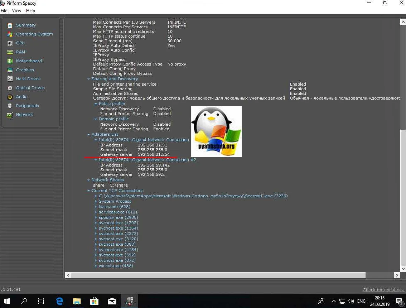Open the Summary section icon
The height and width of the screenshot is (308, 406).
coord(10,25)
